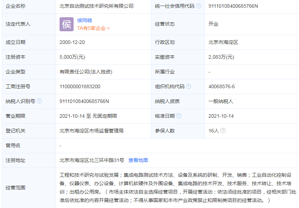Viewport: 299px width, 208px height.
Task: Click 2021-10-14 至 无固定期限 business term
Action: click(88, 116)
